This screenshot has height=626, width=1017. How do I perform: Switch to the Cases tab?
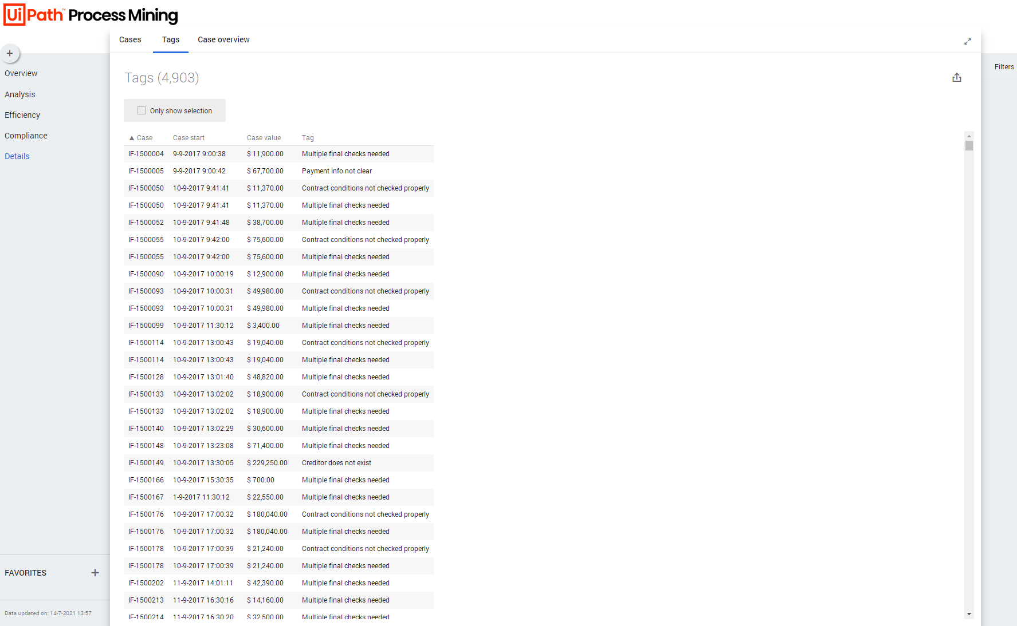click(x=130, y=40)
